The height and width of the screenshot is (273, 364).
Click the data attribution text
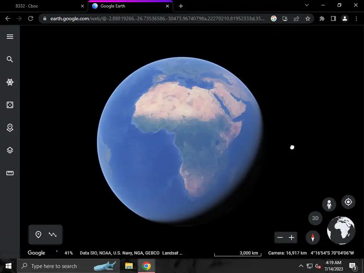point(131,253)
